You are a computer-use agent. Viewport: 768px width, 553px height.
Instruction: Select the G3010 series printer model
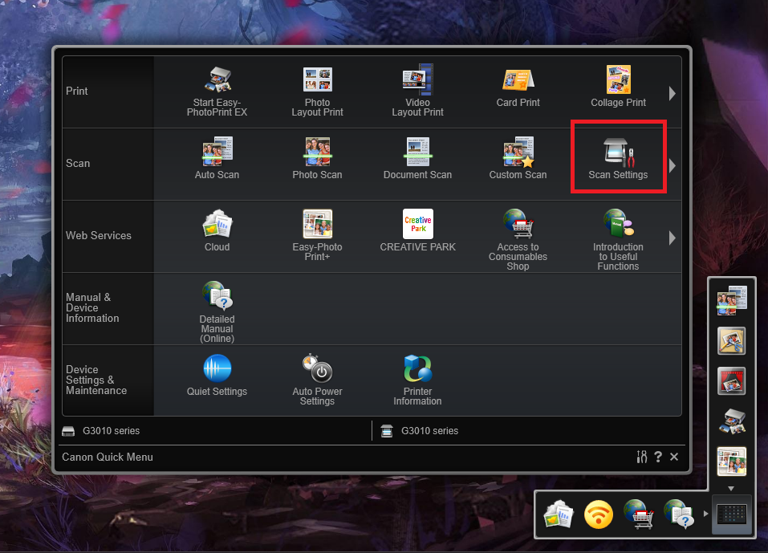tap(101, 431)
